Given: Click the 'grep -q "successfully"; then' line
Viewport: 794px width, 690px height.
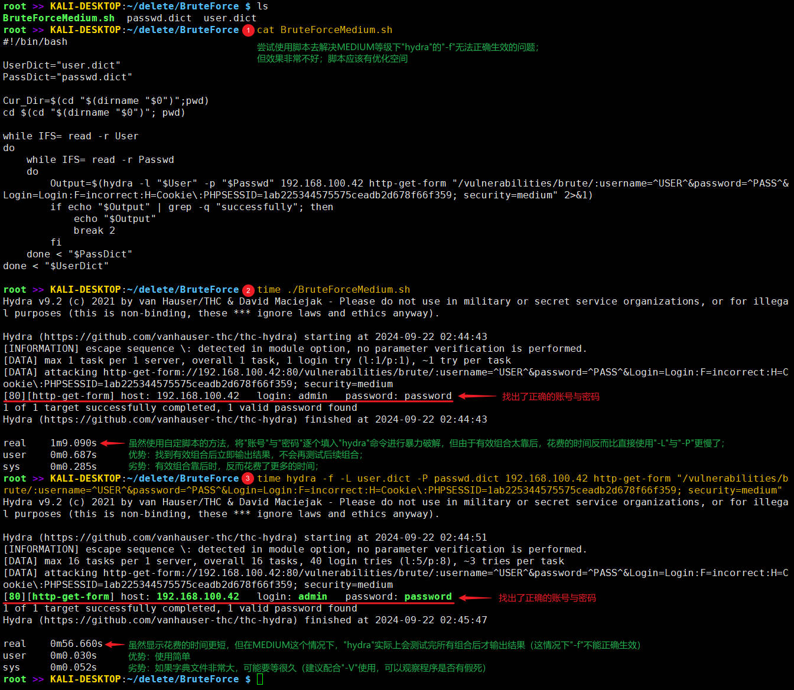Looking at the screenshot, I should (x=192, y=207).
